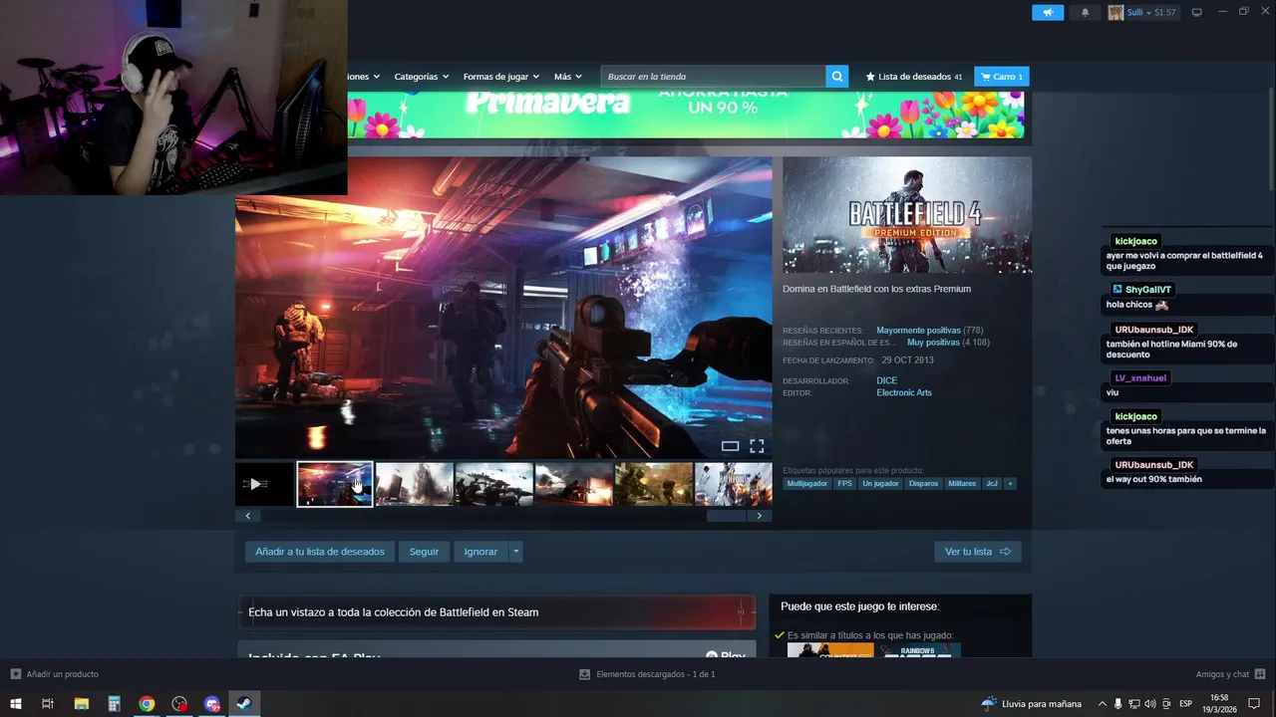This screenshot has width=1276, height=717.
Task: Open File Explorer from taskbar
Action: point(81,704)
